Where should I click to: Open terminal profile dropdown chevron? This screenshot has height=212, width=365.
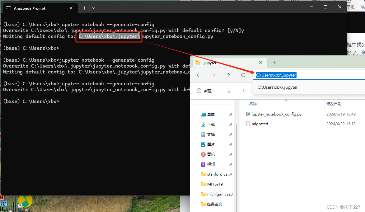94,8
